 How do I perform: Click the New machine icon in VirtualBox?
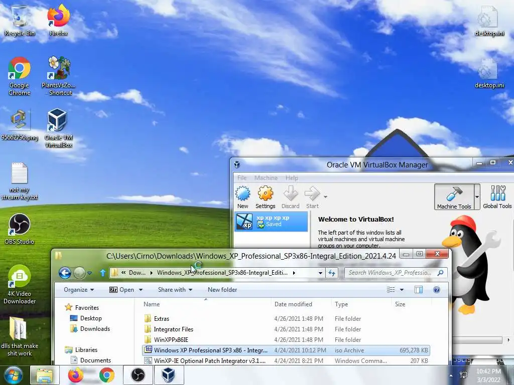(242, 197)
